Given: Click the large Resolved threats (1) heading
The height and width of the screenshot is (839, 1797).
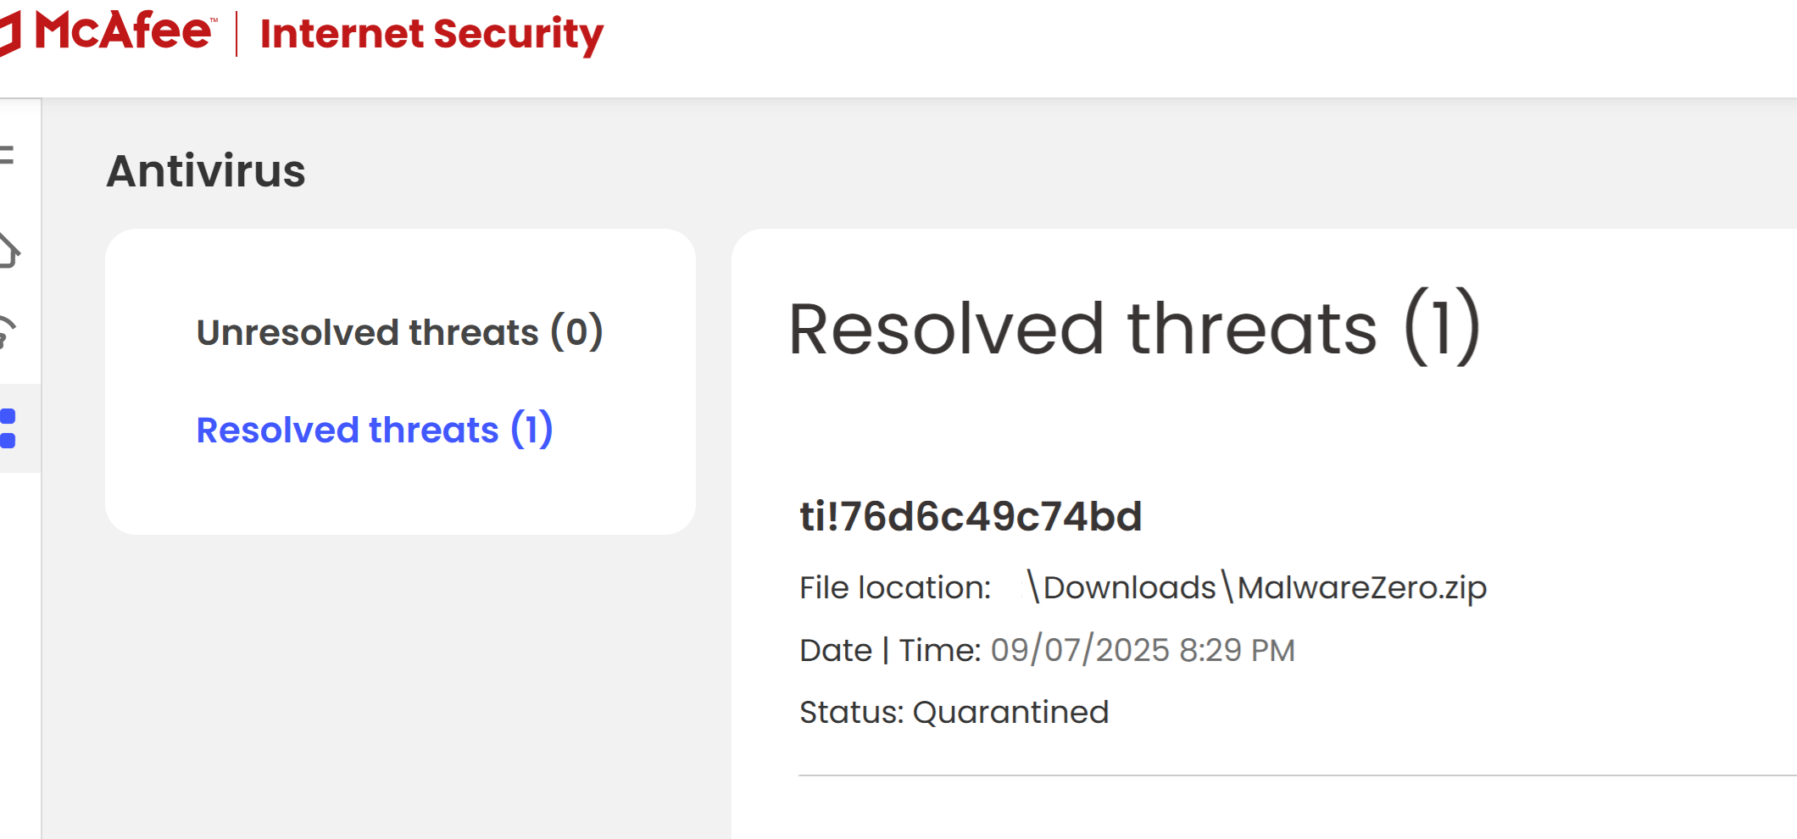Looking at the screenshot, I should click(x=1134, y=329).
